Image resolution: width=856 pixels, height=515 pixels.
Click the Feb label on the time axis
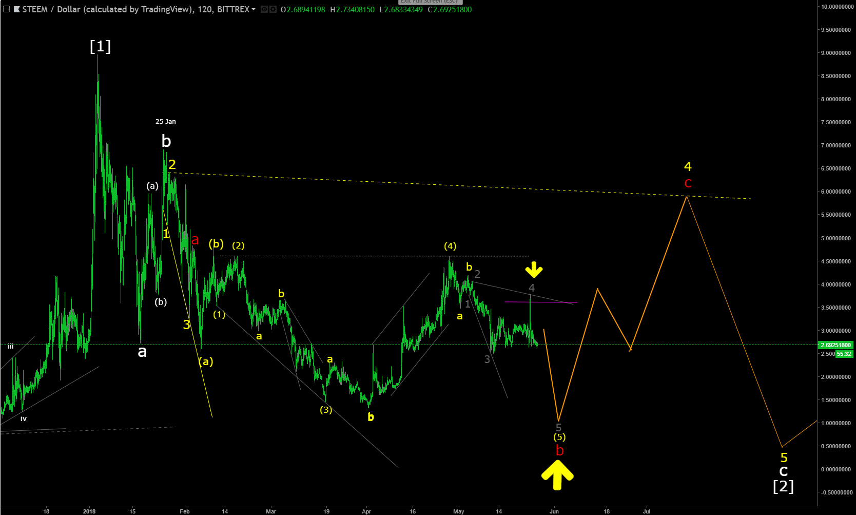(185, 511)
